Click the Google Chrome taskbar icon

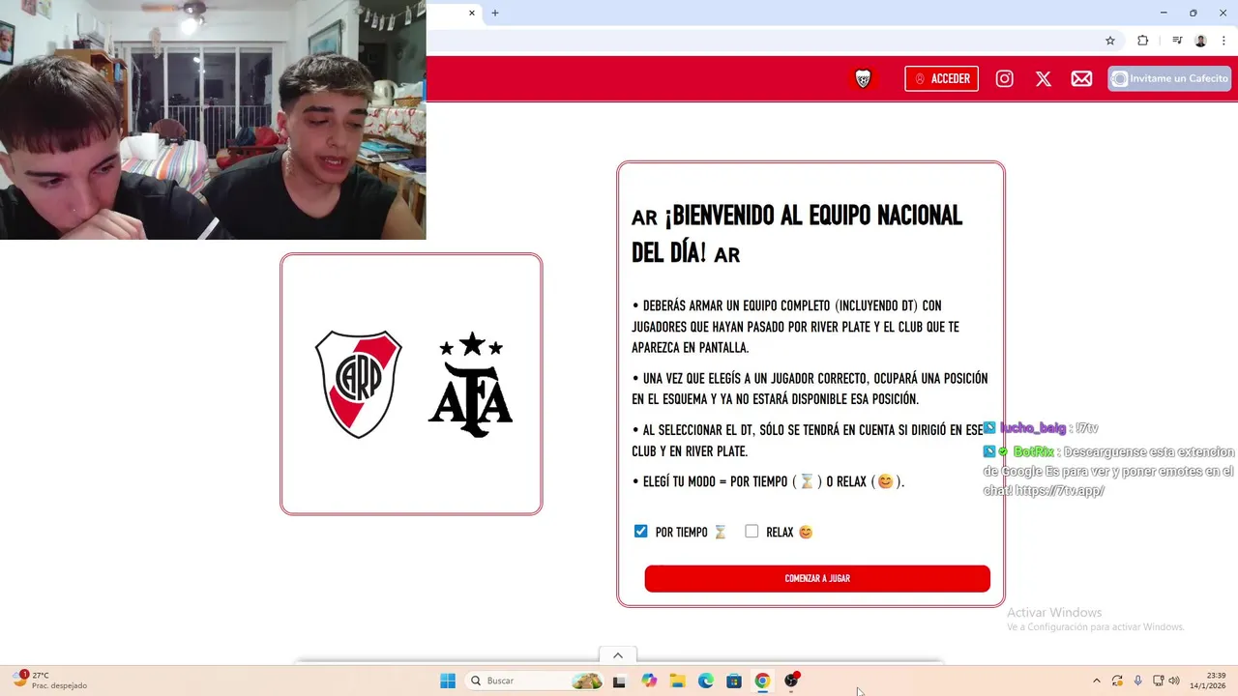[x=762, y=681]
